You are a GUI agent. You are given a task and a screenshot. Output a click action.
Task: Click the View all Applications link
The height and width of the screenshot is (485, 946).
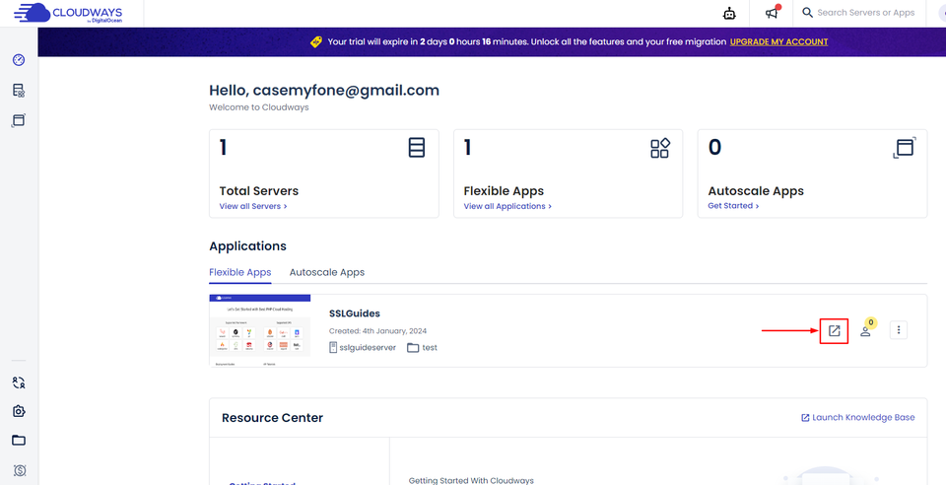pos(507,207)
